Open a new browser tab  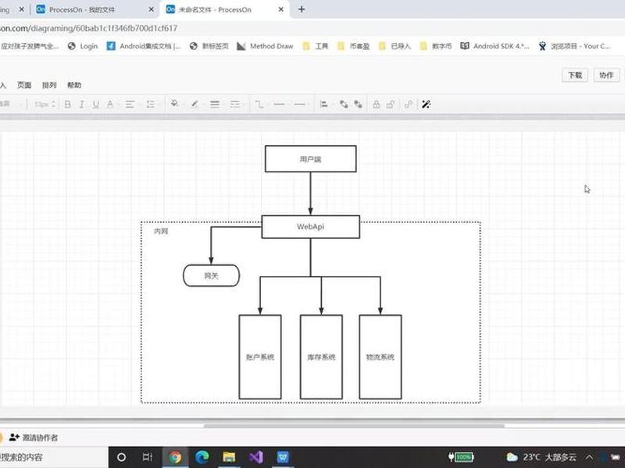pos(302,9)
